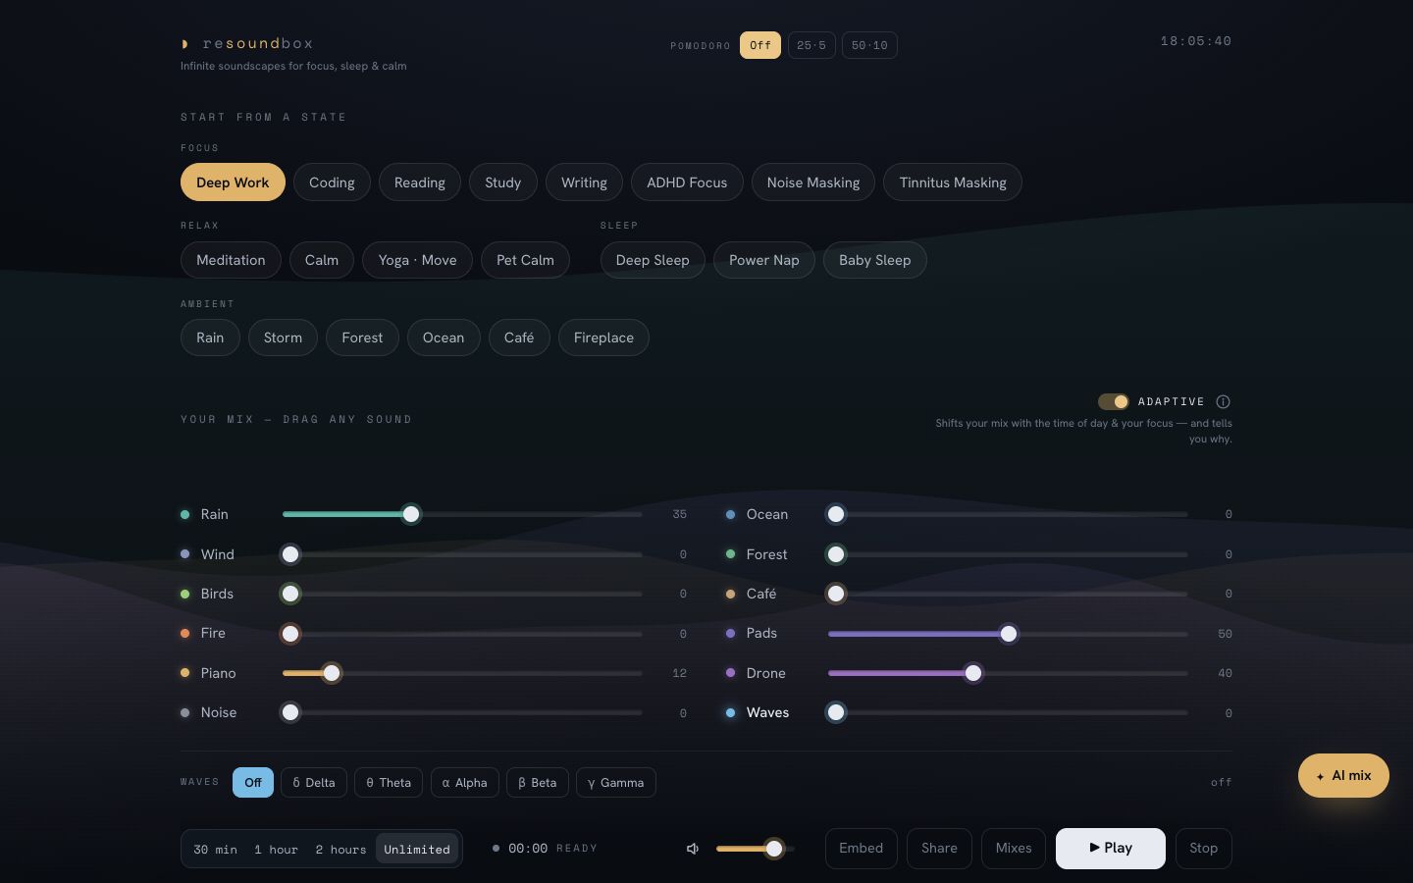Select the 25·5 Pomodoro option
The image size is (1413, 883).
811,45
